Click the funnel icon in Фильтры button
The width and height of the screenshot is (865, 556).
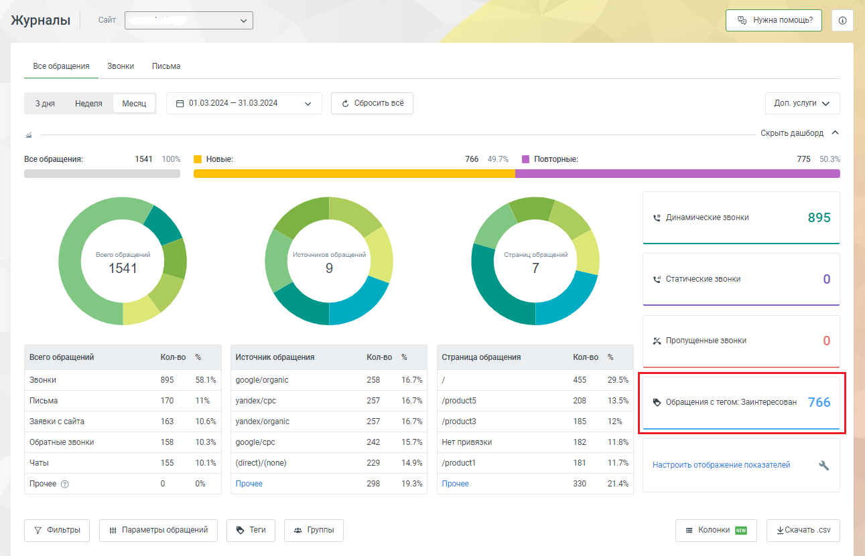[x=38, y=530]
